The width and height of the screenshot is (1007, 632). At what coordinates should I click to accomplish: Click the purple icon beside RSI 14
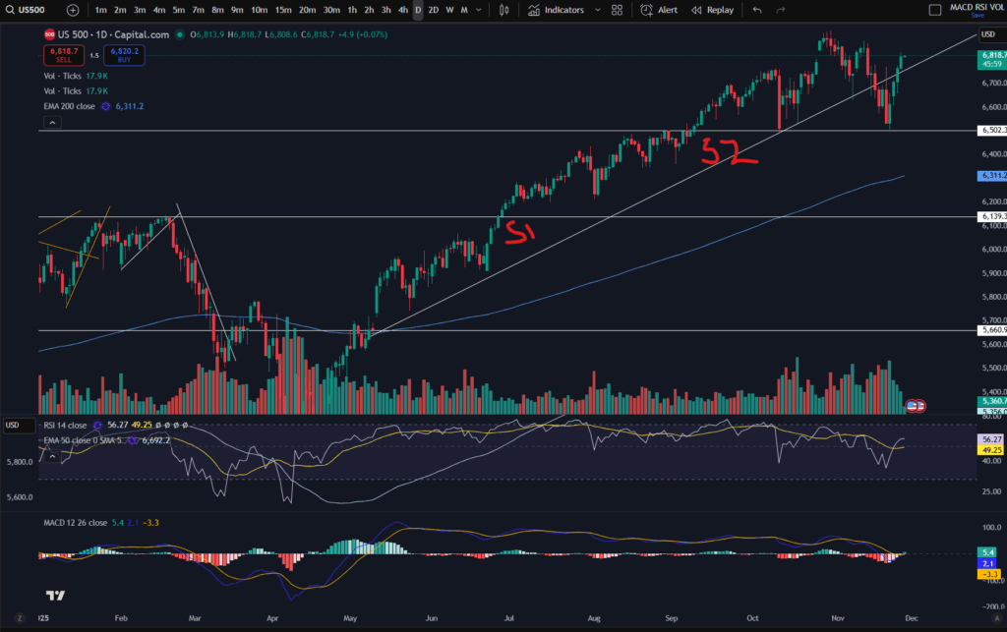click(x=97, y=426)
